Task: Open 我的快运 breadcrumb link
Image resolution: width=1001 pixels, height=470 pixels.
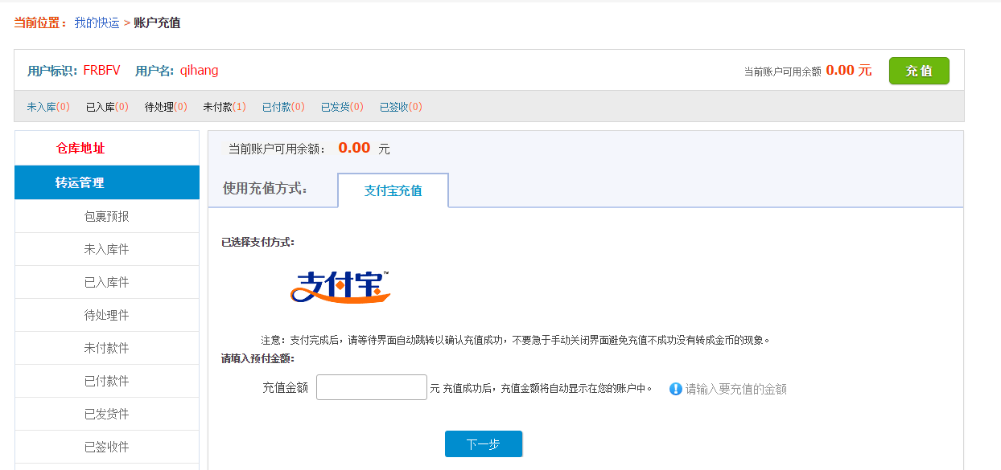Action: pyautogui.click(x=97, y=23)
